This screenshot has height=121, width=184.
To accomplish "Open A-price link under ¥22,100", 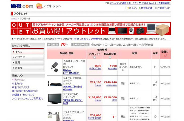I will [98, 85].
